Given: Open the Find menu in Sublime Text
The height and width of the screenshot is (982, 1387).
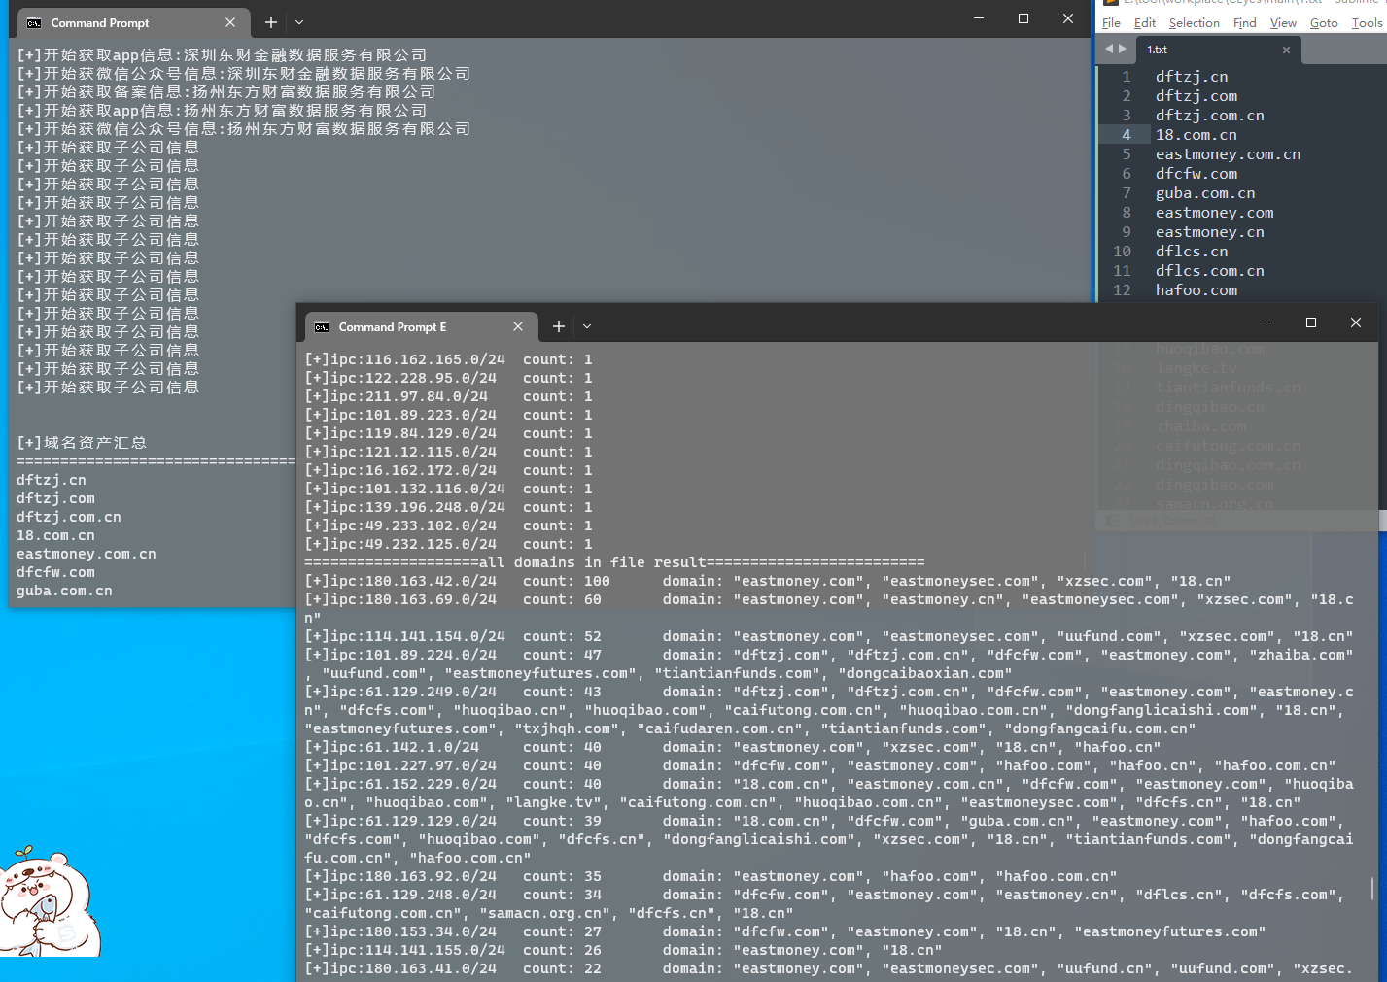Looking at the screenshot, I should pos(1245,23).
